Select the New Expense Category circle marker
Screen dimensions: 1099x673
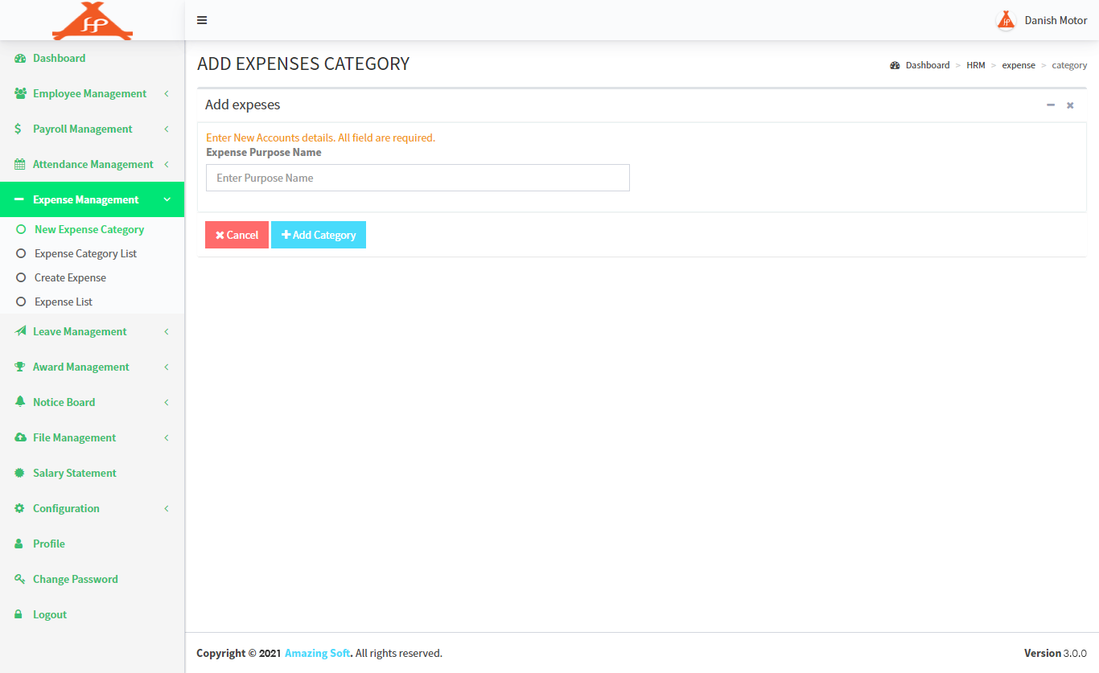(22, 229)
